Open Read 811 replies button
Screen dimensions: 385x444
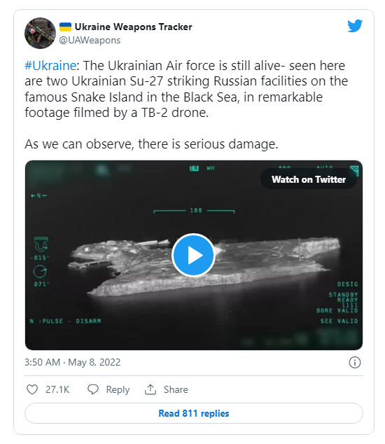pyautogui.click(x=194, y=413)
